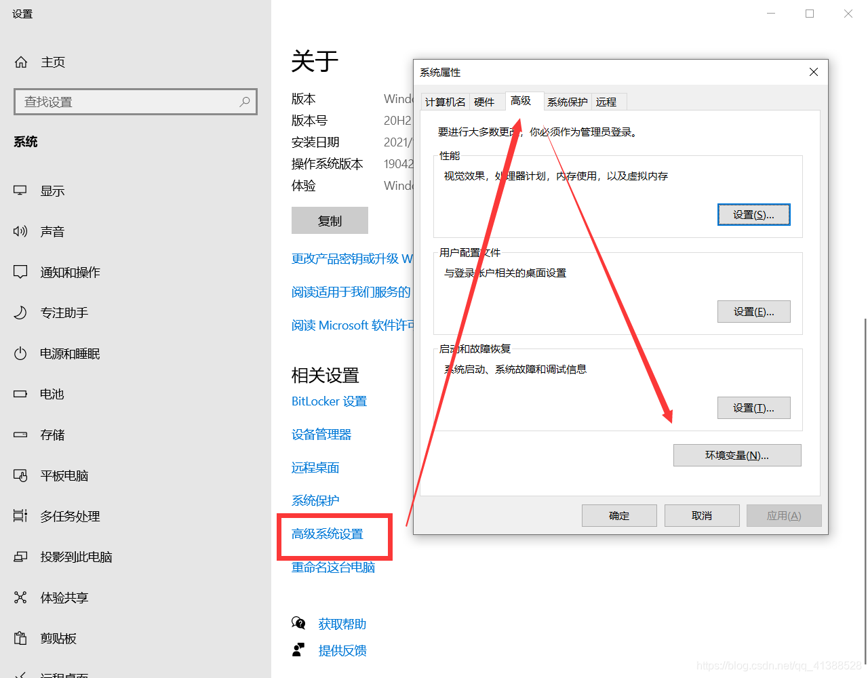Select the 体验共享 shared experiences icon
The width and height of the screenshot is (868, 678).
(20, 598)
